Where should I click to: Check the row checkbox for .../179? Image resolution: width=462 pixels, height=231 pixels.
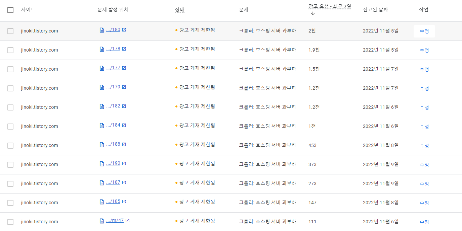click(x=10, y=88)
